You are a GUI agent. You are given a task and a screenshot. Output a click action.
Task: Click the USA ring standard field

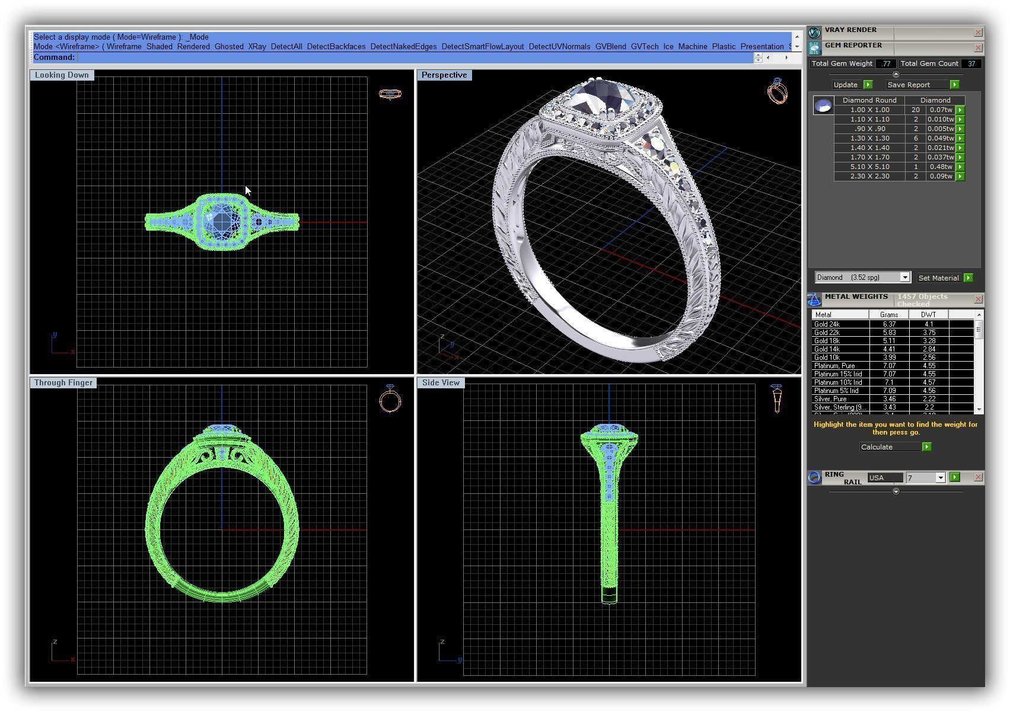[885, 478]
